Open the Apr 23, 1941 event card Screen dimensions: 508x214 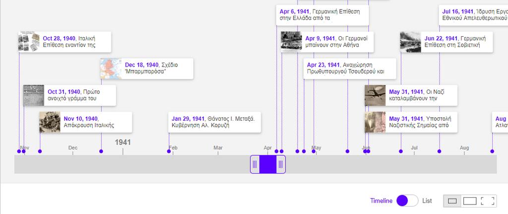click(349, 69)
